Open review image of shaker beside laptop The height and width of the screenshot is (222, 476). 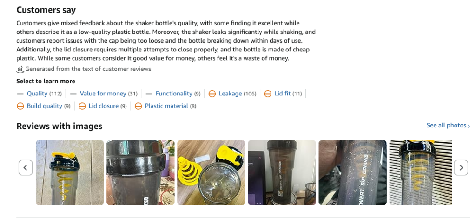[x=282, y=172]
